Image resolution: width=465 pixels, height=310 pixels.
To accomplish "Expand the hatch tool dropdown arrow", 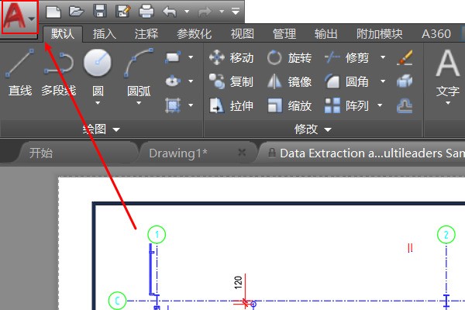I will point(191,105).
